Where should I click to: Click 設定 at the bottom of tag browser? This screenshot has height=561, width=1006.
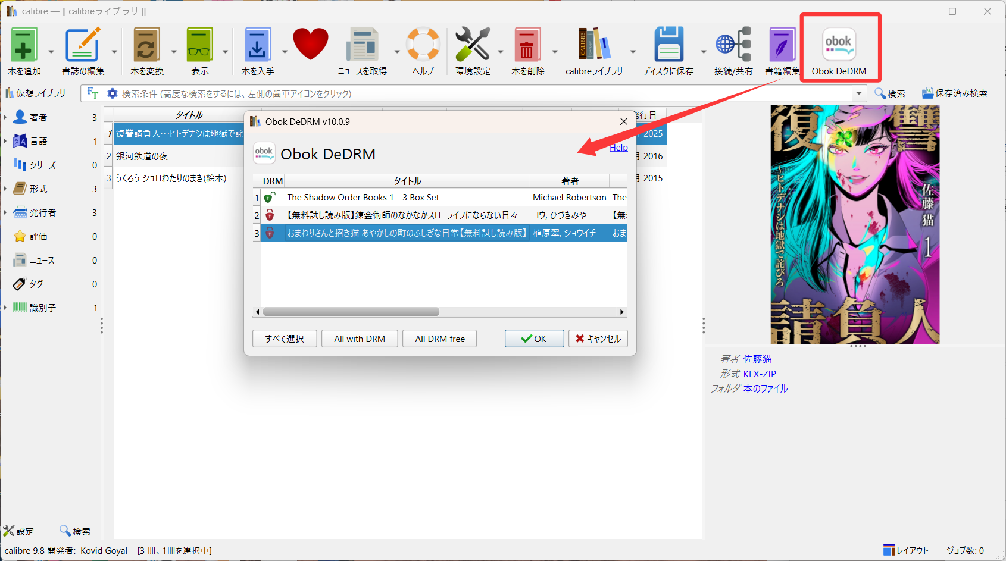click(18, 531)
